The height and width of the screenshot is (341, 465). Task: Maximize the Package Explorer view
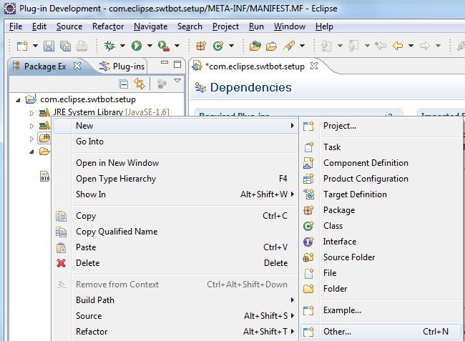click(x=177, y=64)
